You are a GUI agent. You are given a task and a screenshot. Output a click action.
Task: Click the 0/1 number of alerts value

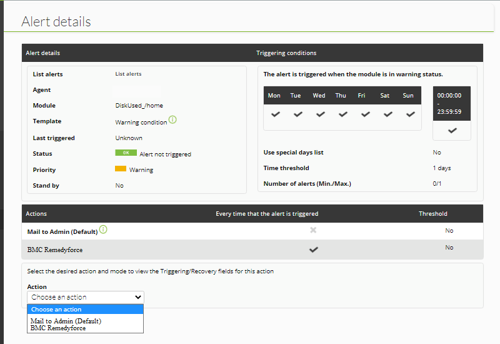[x=437, y=183]
